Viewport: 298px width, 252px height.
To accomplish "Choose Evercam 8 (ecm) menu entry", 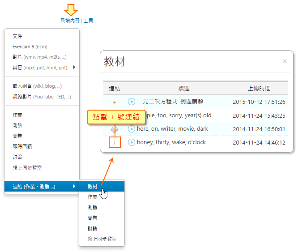I will [30, 47].
